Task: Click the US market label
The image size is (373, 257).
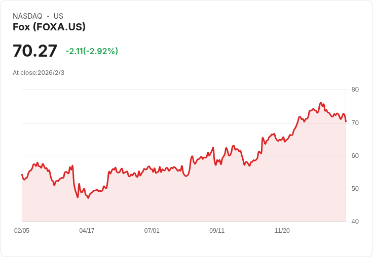Action: pos(58,16)
